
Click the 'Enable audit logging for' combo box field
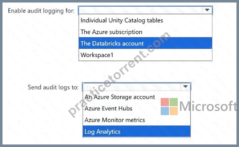(x=145, y=10)
